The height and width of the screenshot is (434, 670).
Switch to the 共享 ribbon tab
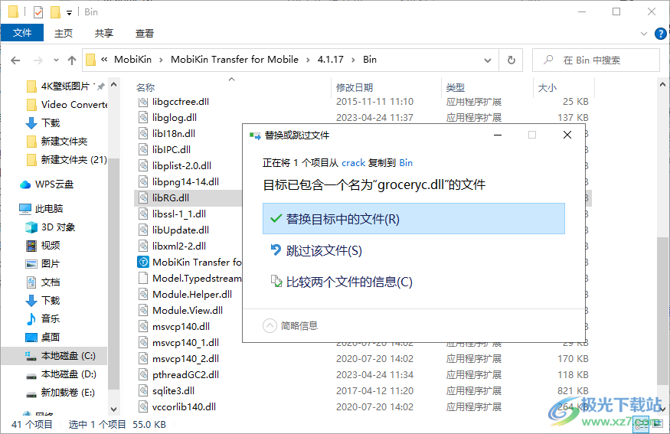click(104, 34)
